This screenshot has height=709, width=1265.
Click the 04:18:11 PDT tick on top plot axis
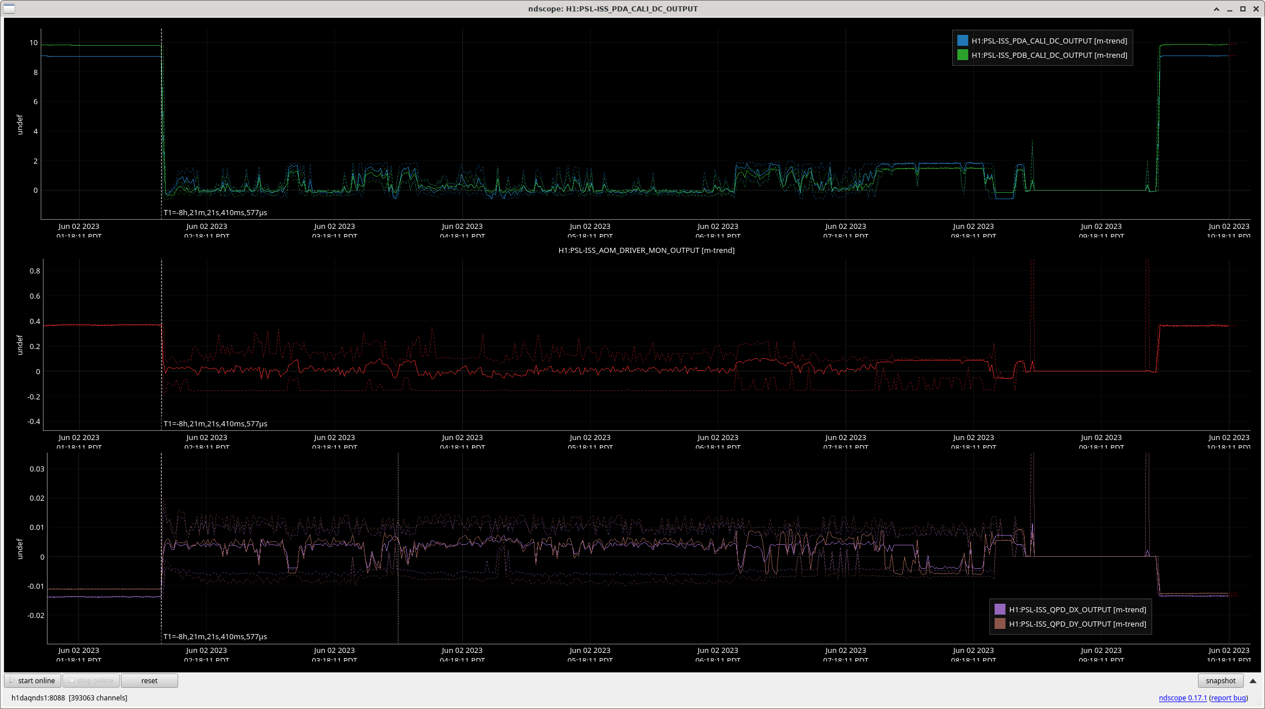pos(462,231)
